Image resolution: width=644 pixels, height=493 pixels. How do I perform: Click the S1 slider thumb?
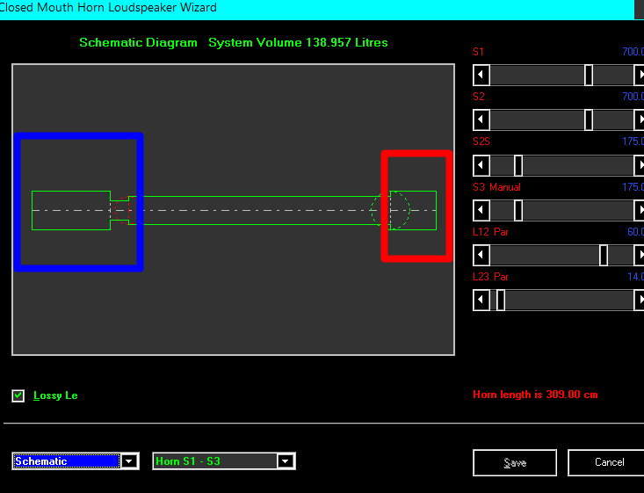[x=589, y=76]
